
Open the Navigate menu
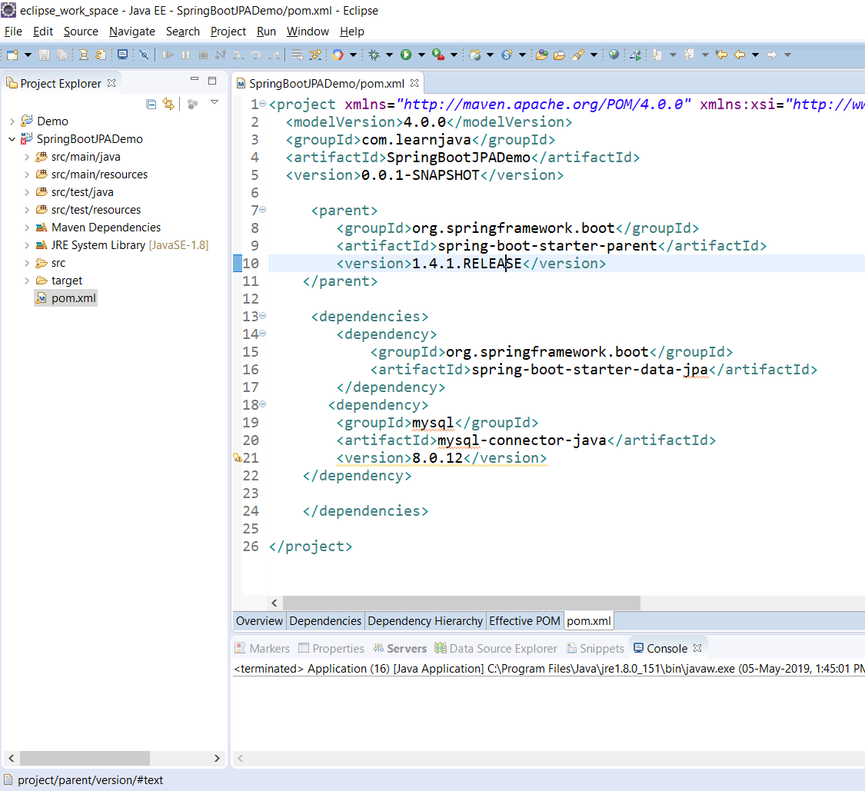click(131, 32)
